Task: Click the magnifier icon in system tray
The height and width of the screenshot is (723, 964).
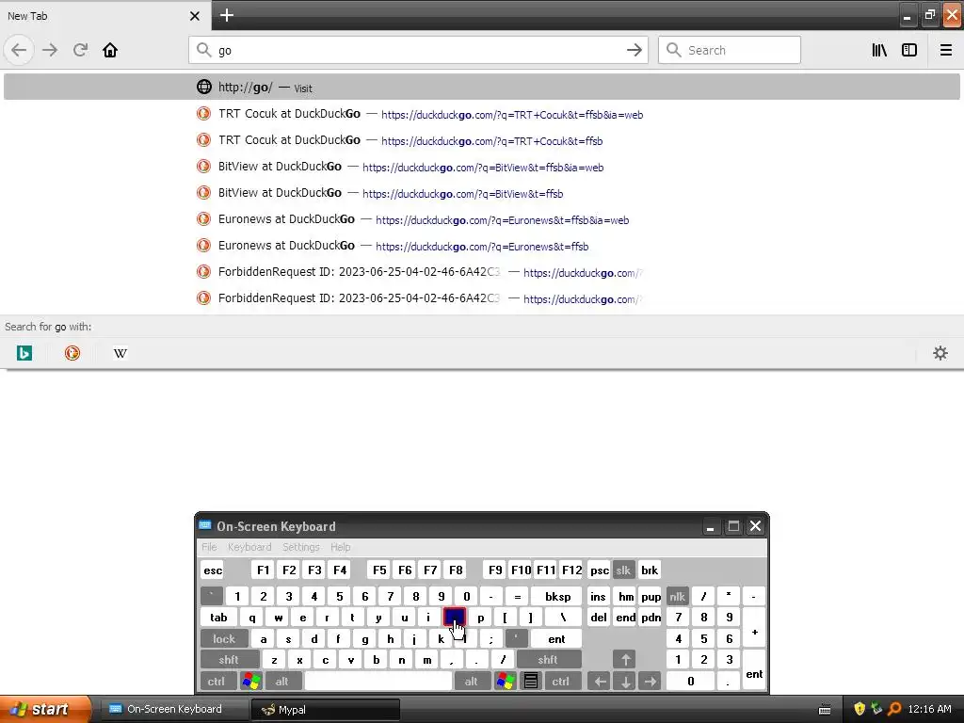Action: click(x=894, y=709)
